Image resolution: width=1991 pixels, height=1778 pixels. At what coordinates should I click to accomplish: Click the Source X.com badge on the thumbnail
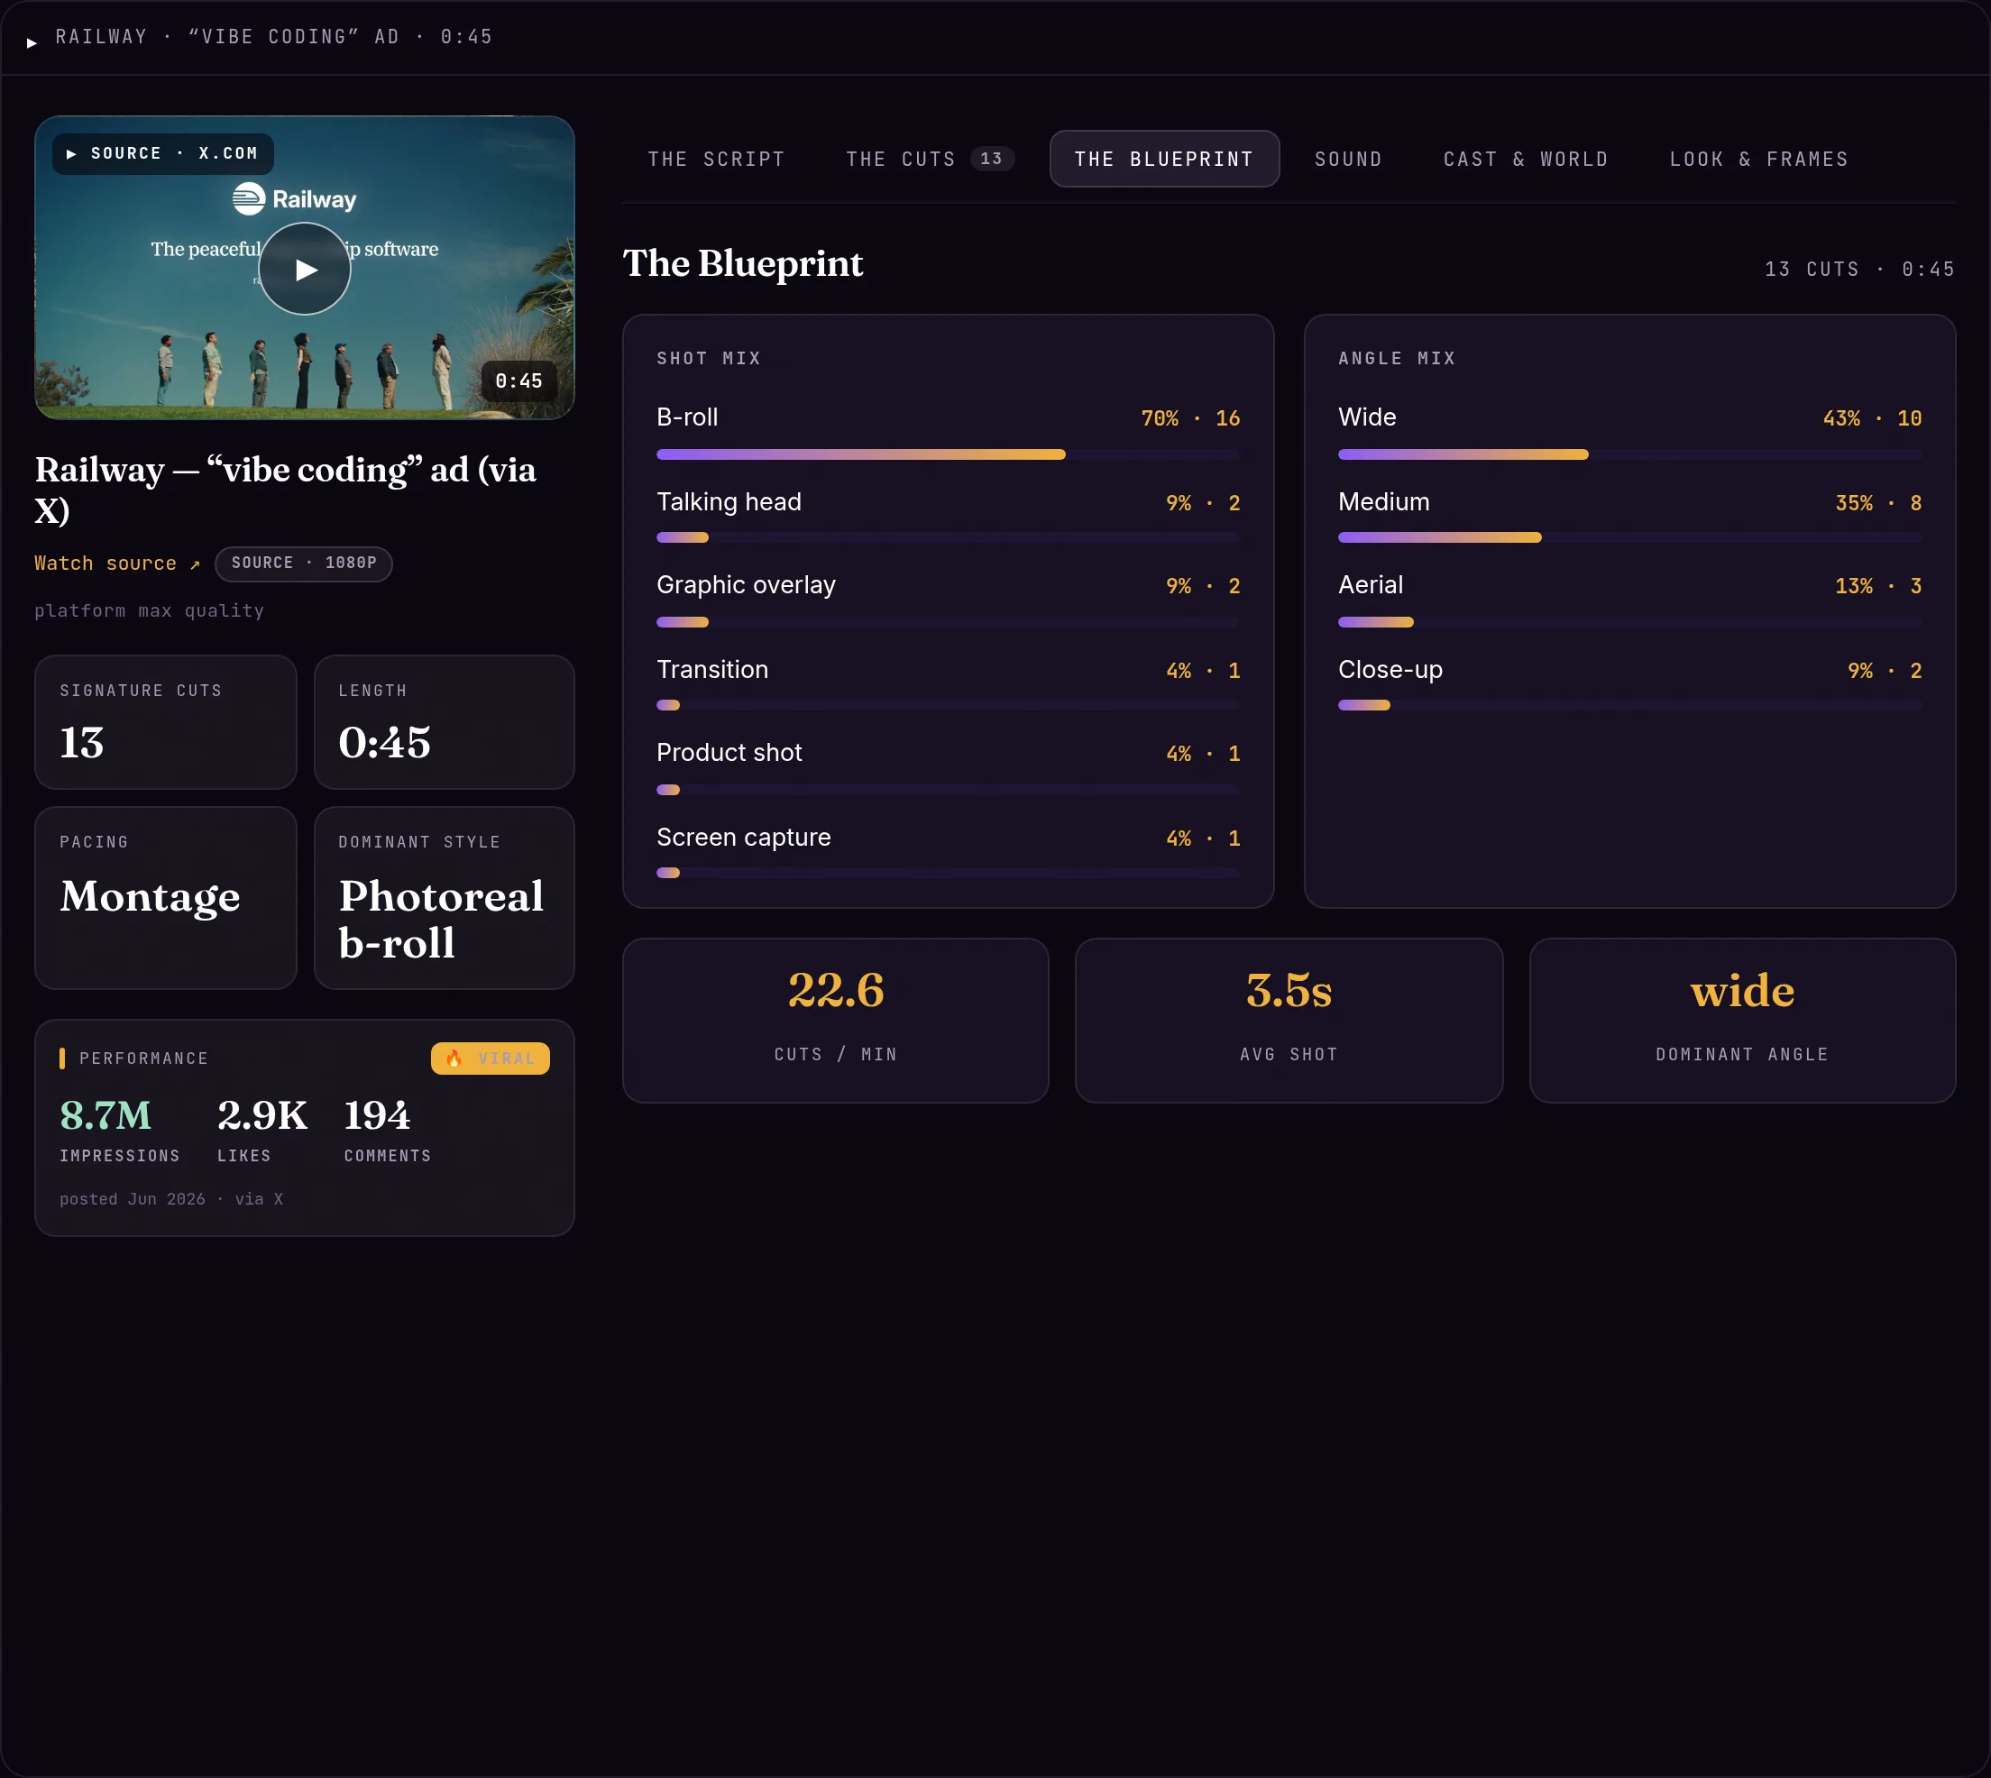[x=162, y=153]
